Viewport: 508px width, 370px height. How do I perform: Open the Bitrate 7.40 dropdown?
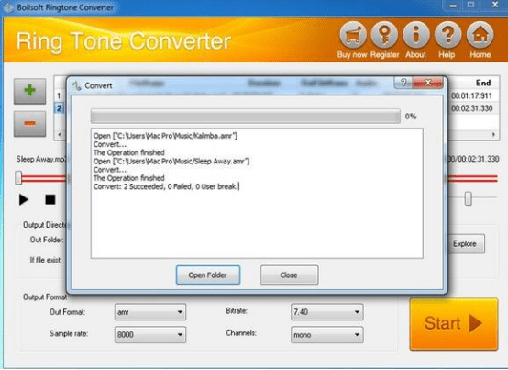(x=326, y=312)
